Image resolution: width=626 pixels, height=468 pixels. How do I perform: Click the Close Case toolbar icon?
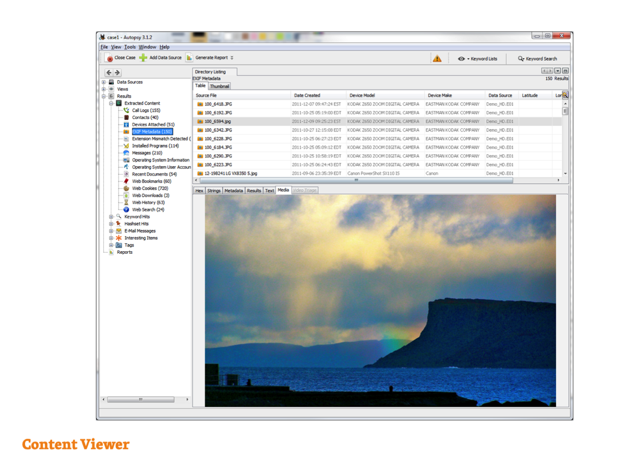[x=110, y=58]
